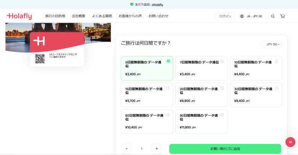Go to よくある質問 page
Image resolution: width=298 pixels, height=155 pixels.
[102, 16]
